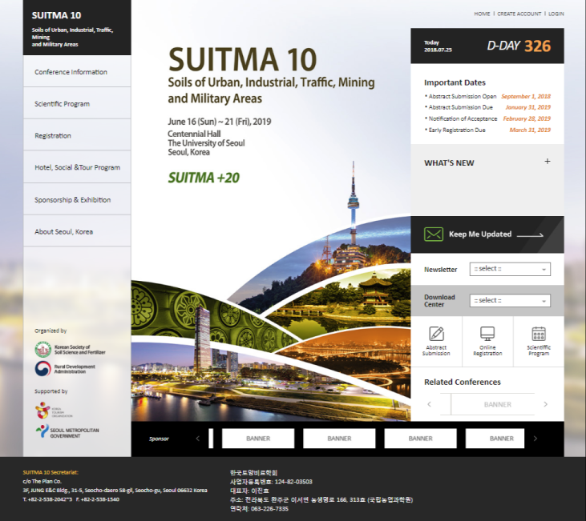Click SUITMA 10 Secretariat footer text
This screenshot has height=521, width=586.
(x=51, y=472)
